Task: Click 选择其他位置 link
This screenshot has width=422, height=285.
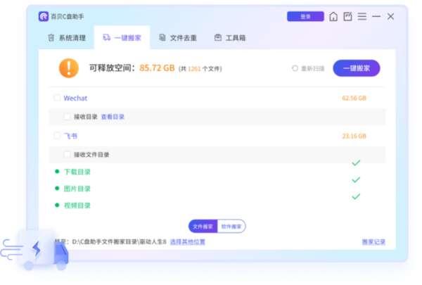Action: click(x=187, y=242)
